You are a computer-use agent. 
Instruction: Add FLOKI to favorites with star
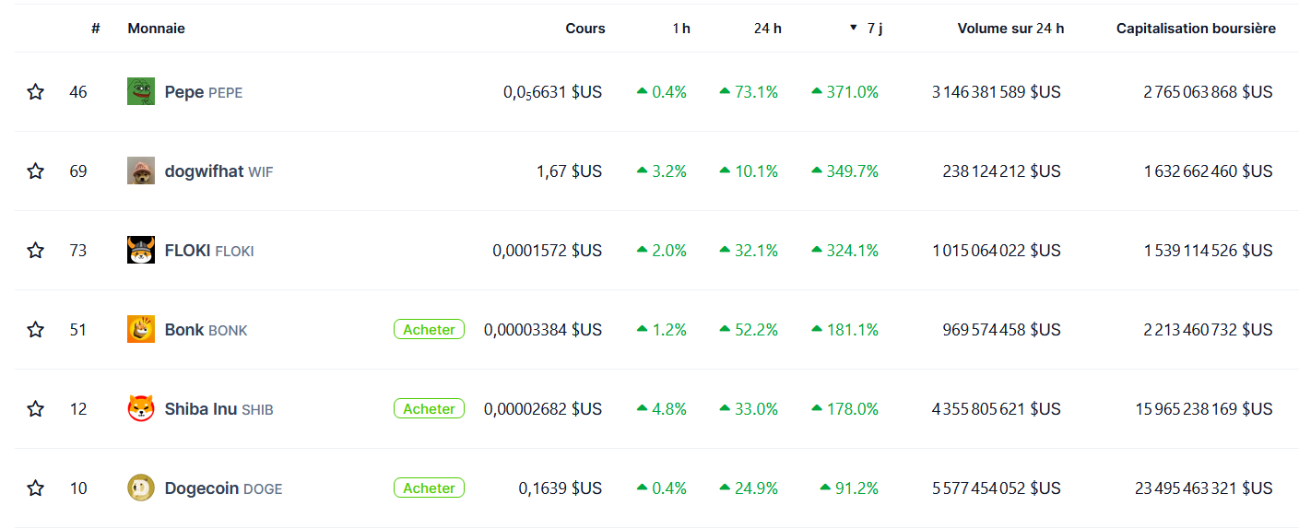35,251
